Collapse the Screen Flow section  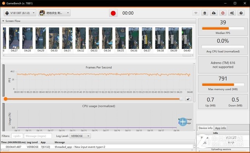click(x=3, y=21)
